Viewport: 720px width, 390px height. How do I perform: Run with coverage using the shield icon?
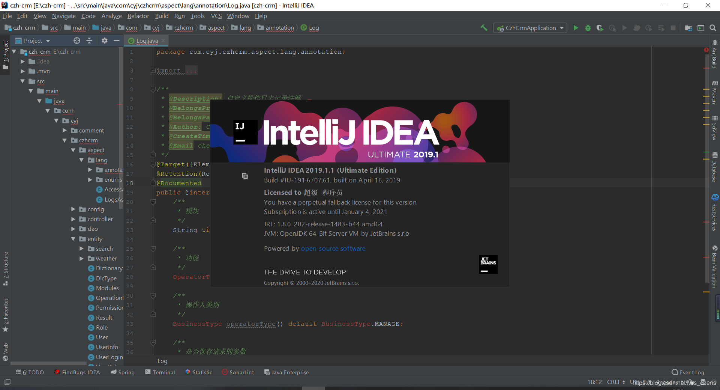[x=600, y=28]
